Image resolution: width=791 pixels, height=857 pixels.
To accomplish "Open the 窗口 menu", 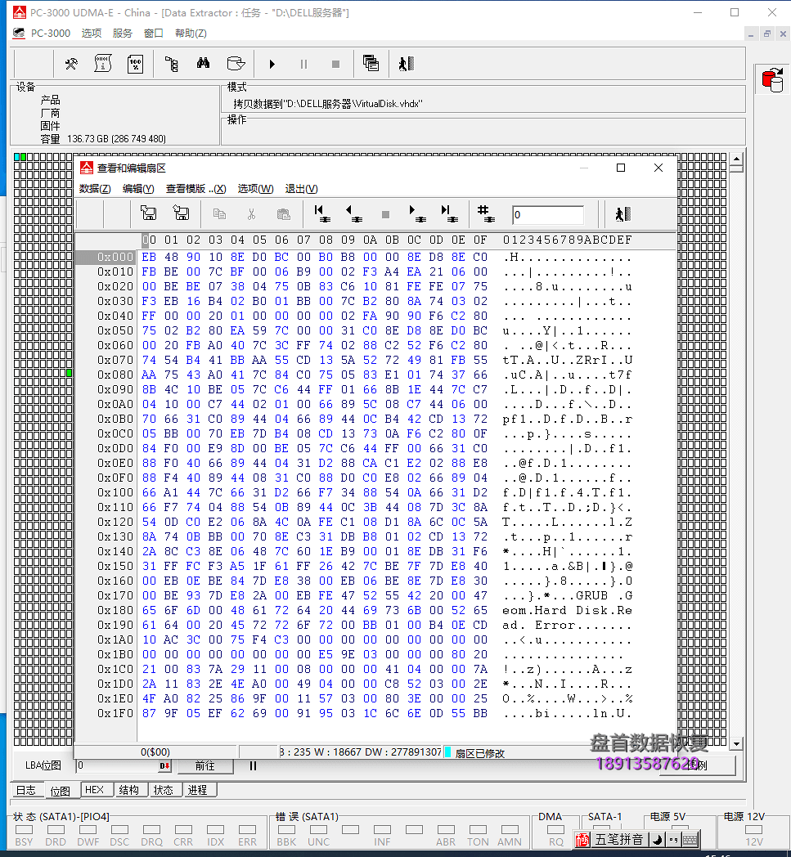I will 154,33.
